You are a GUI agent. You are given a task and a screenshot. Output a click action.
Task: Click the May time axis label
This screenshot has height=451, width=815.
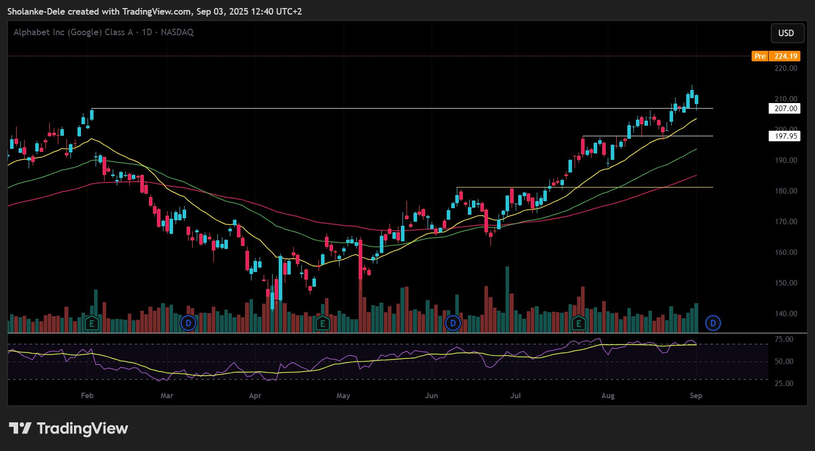pos(343,396)
